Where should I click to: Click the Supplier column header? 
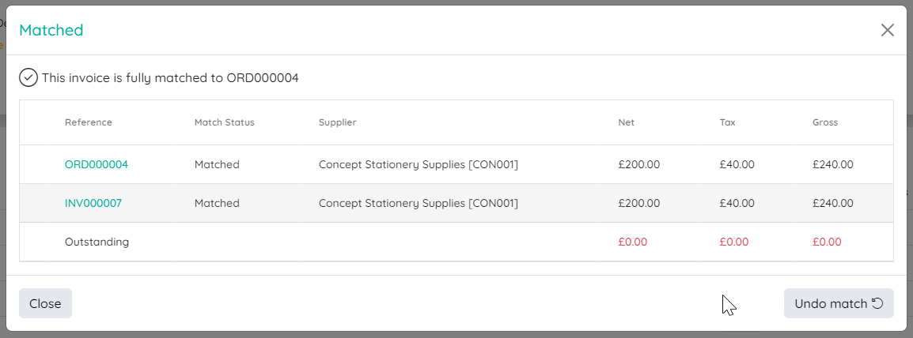tap(337, 122)
